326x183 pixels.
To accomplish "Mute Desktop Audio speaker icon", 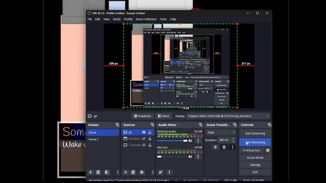I will (x=190, y=141).
